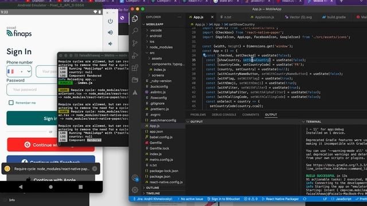Open the country flag code dropdown
The width and height of the screenshot is (367, 206).
point(19,71)
